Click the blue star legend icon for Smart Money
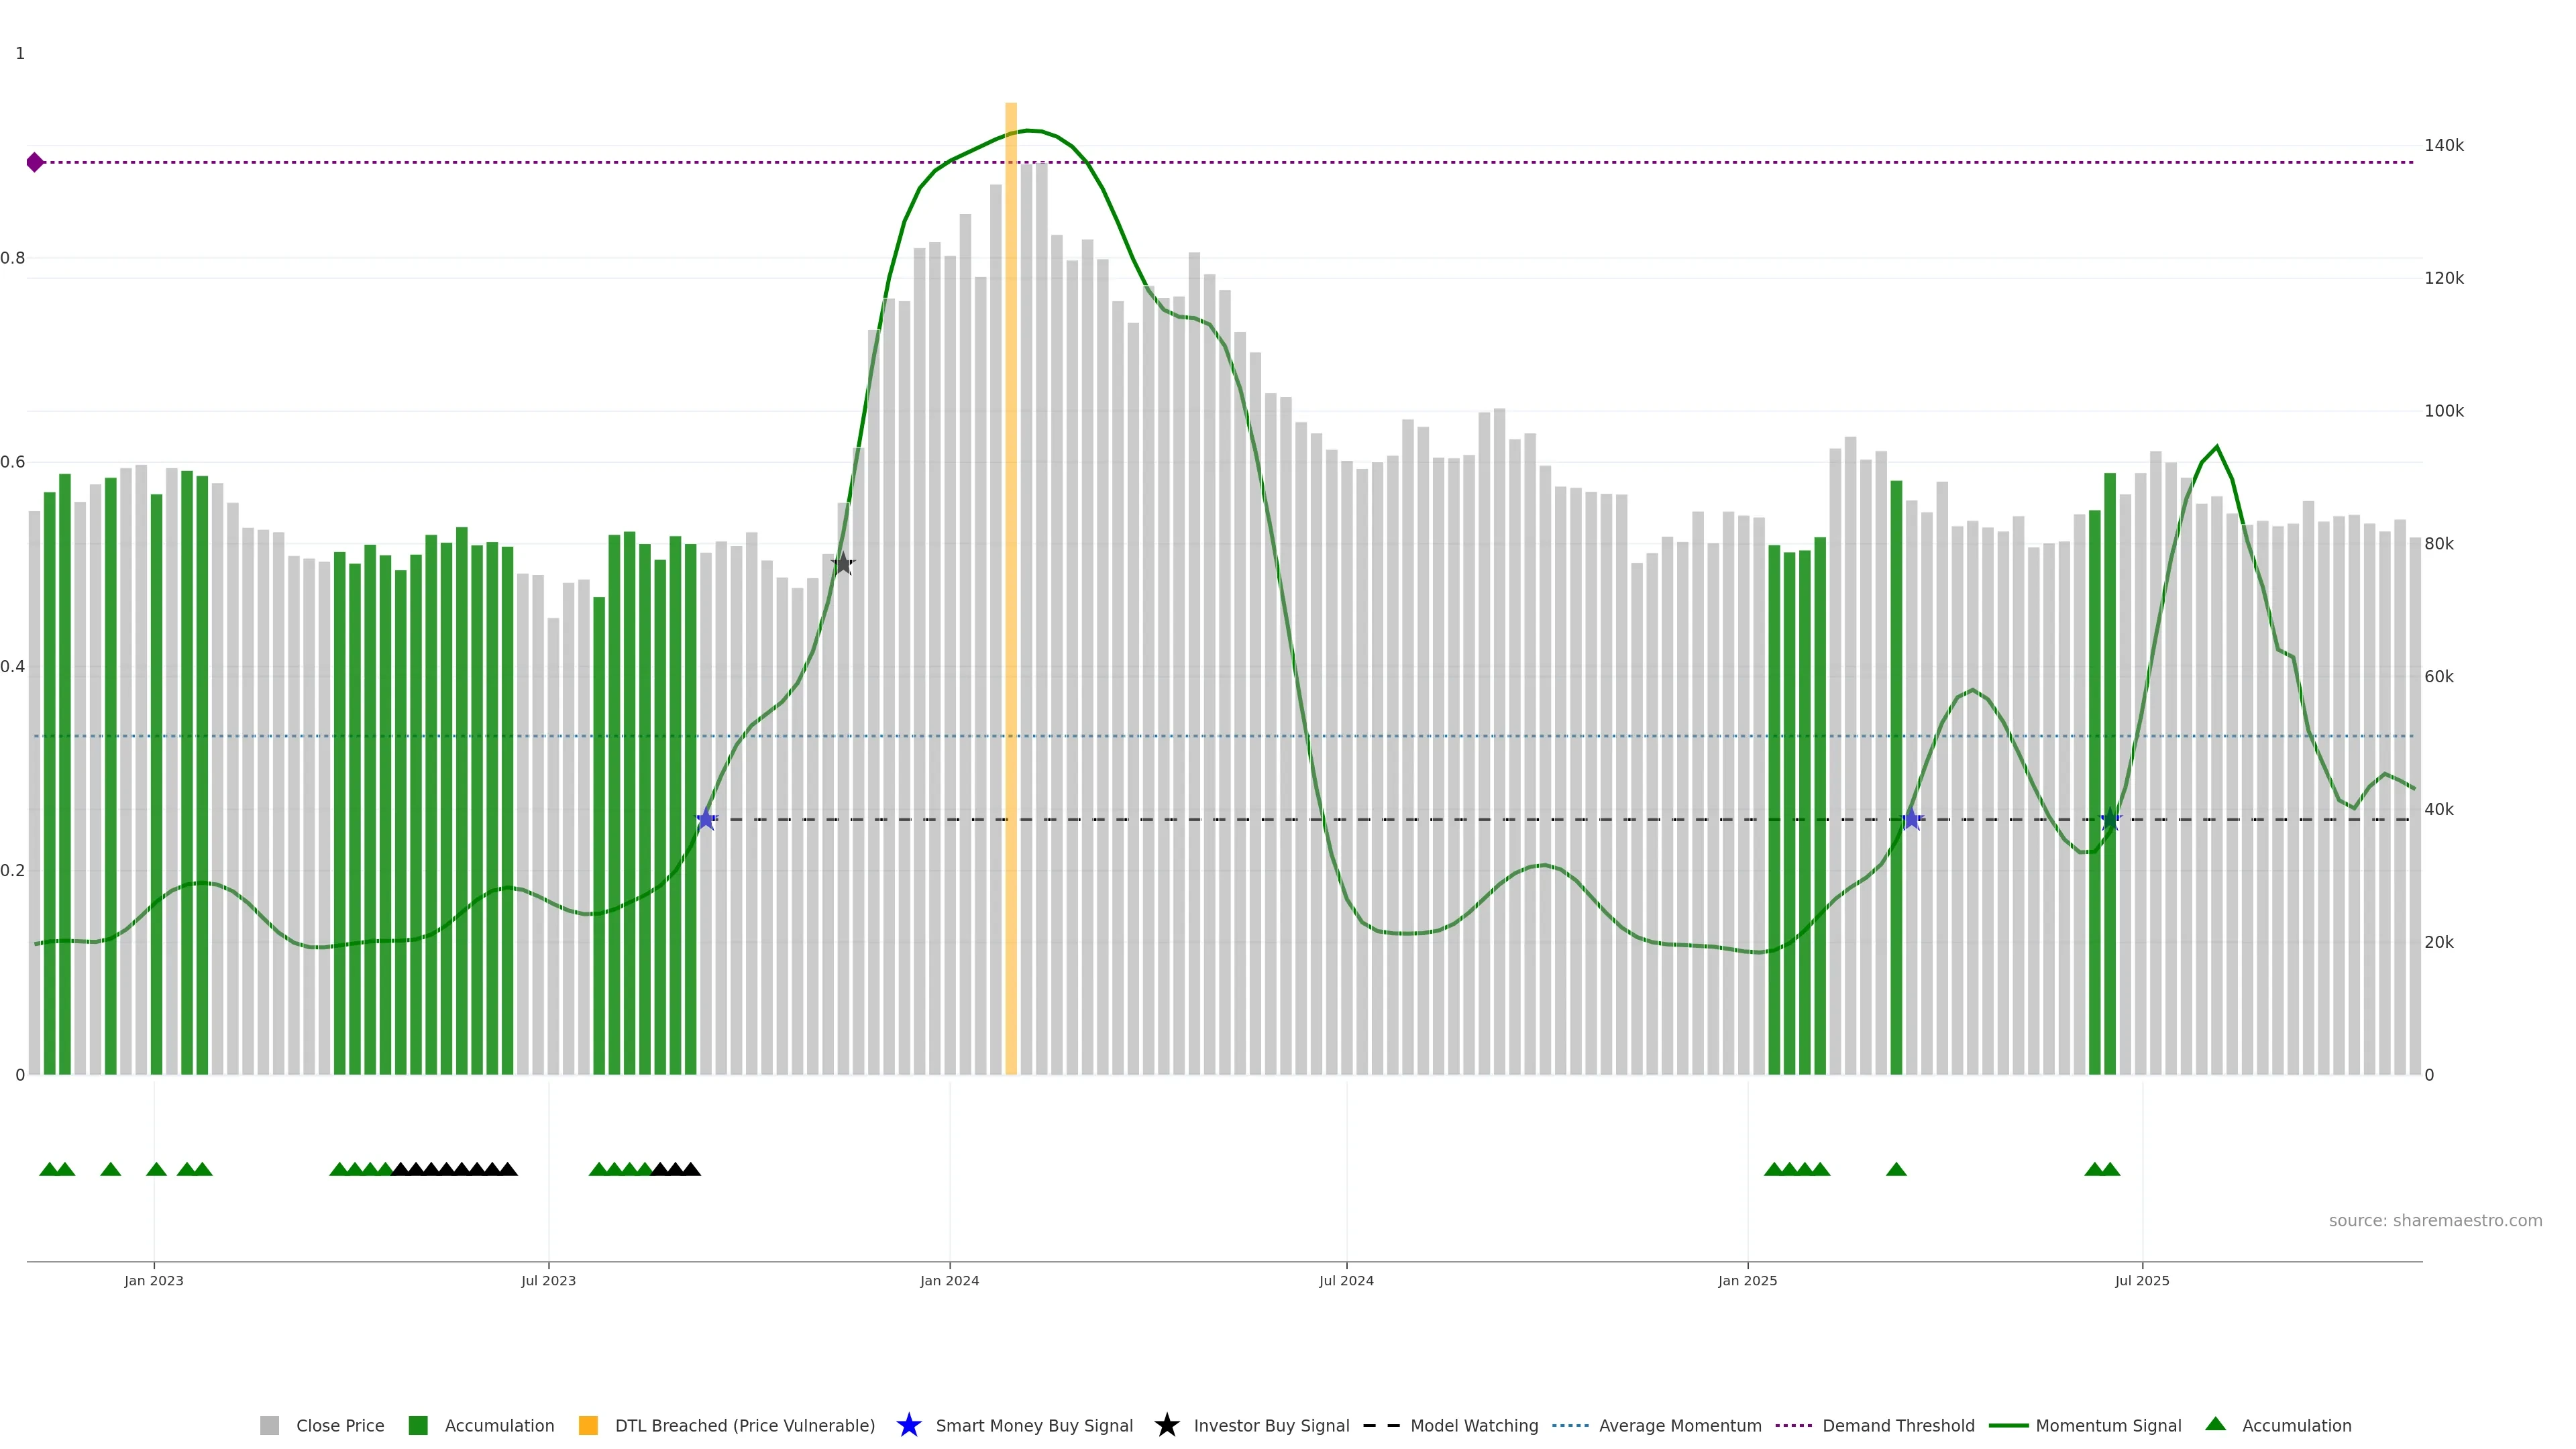 pos(908,1425)
